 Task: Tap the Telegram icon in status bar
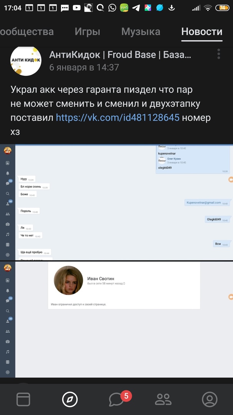[136, 8]
